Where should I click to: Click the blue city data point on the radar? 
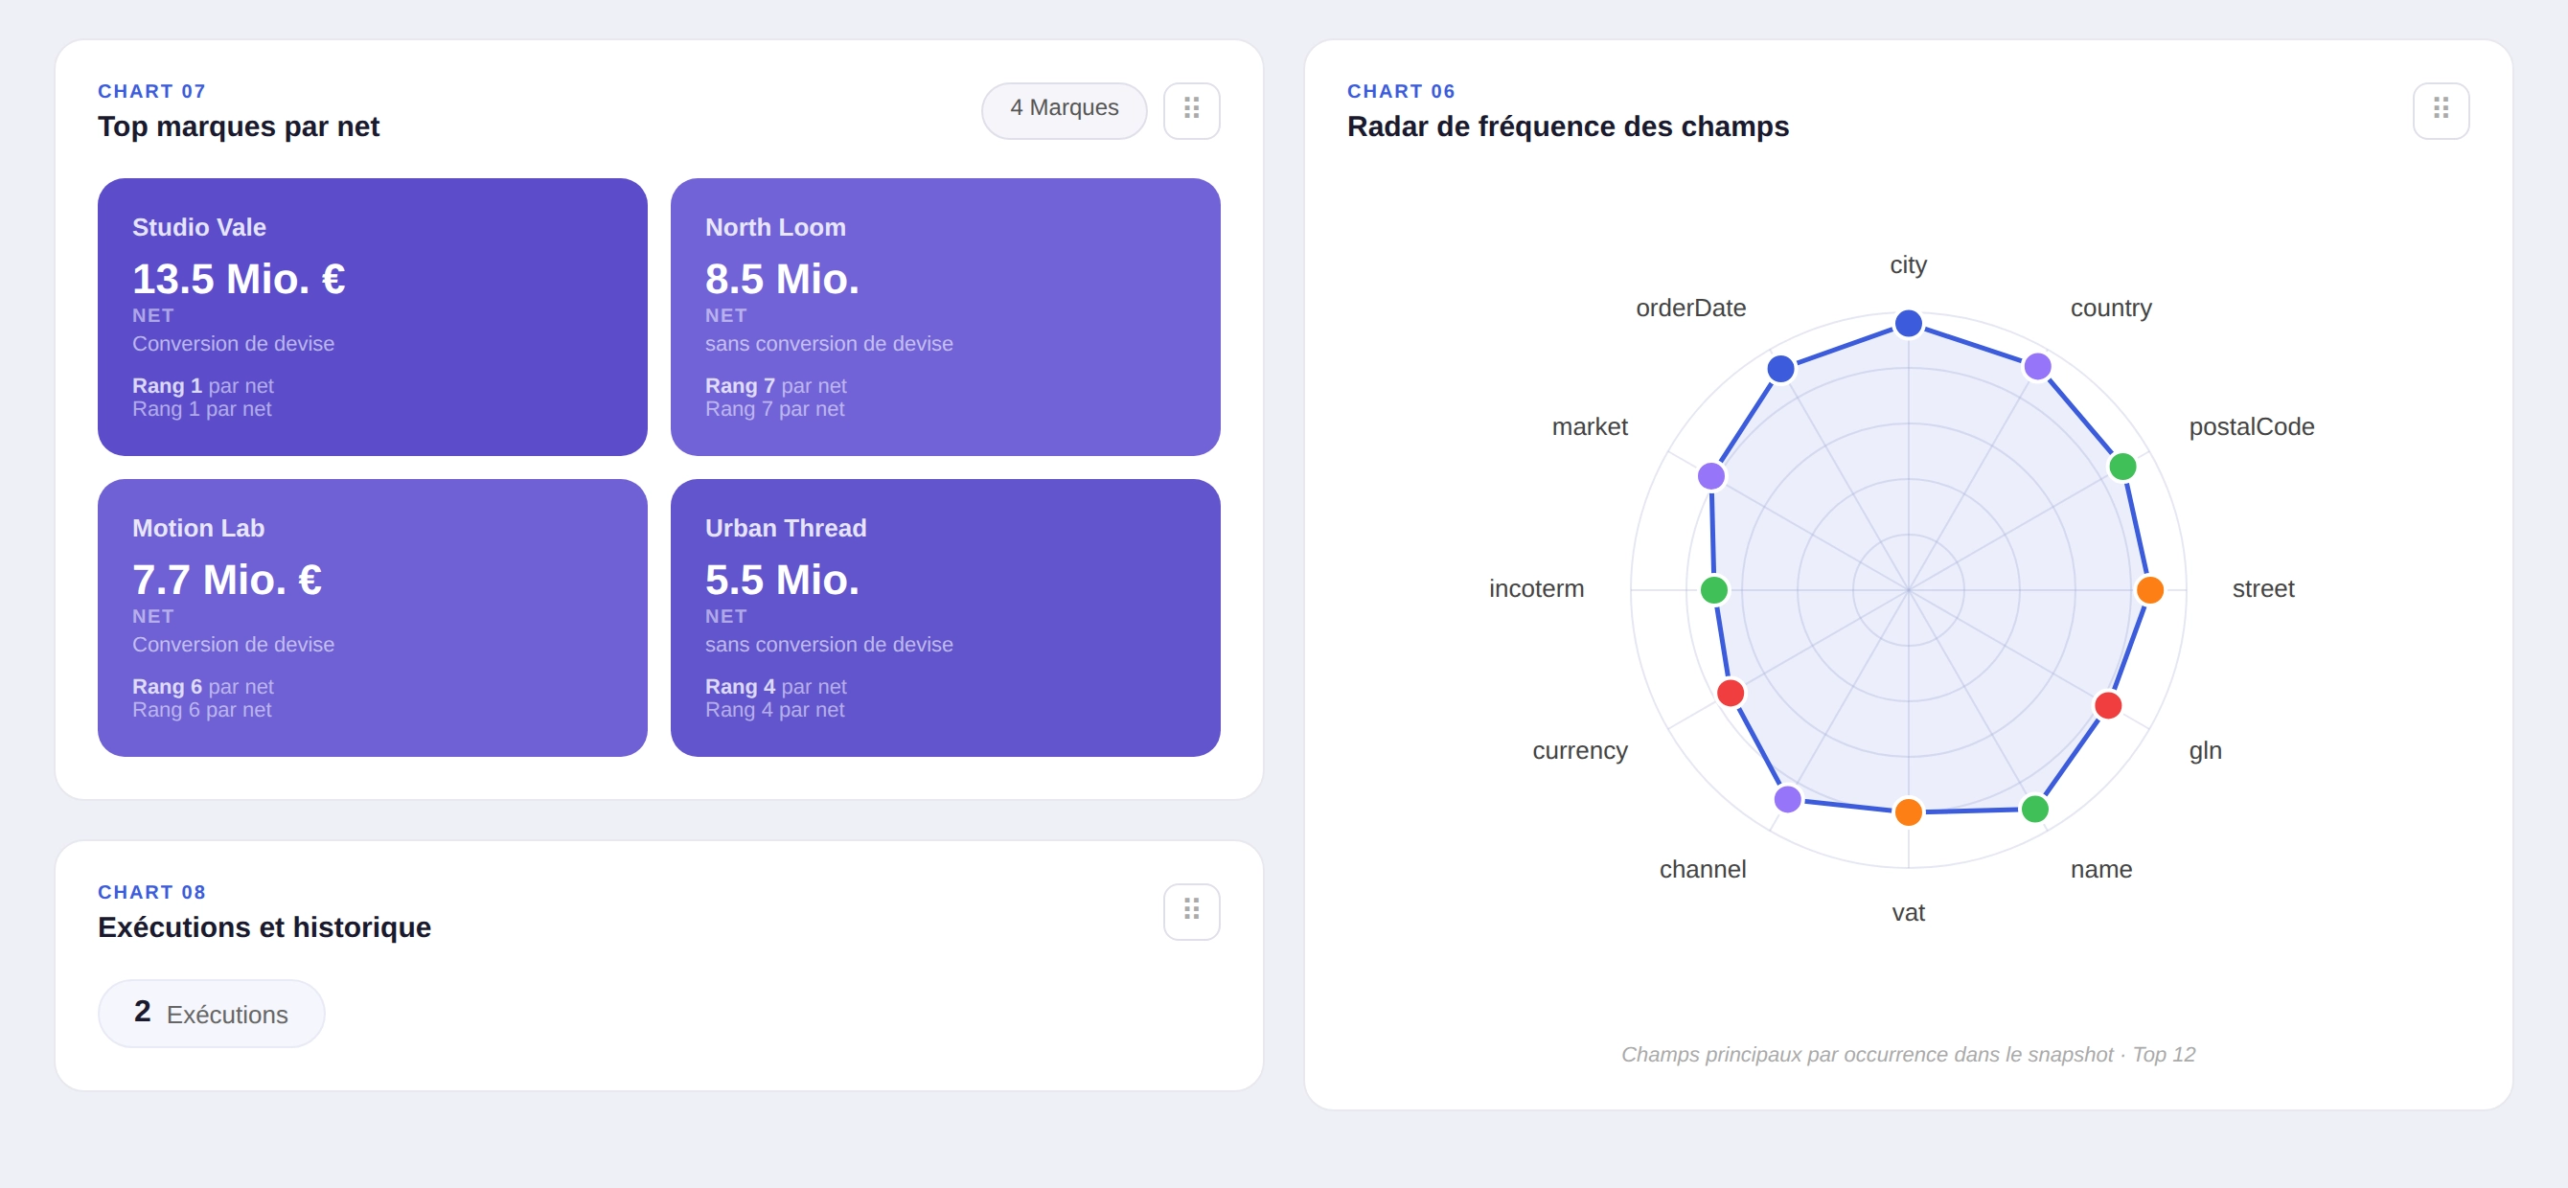1908,323
